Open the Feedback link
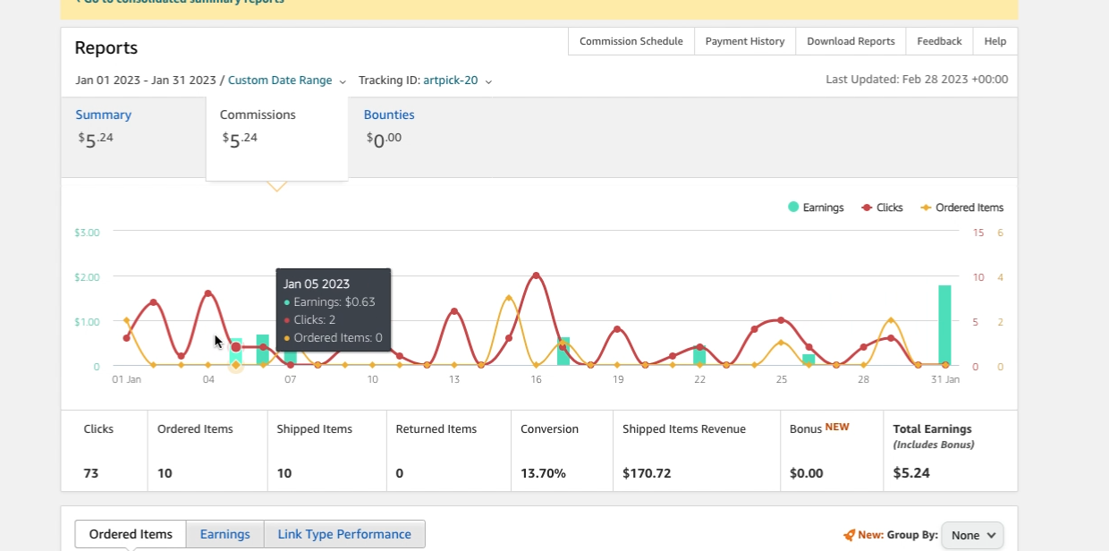 point(939,41)
